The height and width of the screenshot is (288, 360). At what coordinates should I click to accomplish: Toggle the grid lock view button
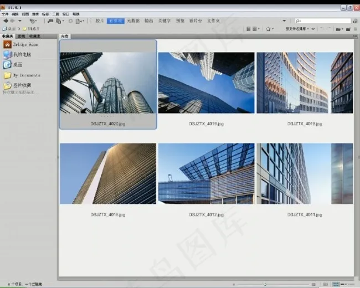(326, 284)
